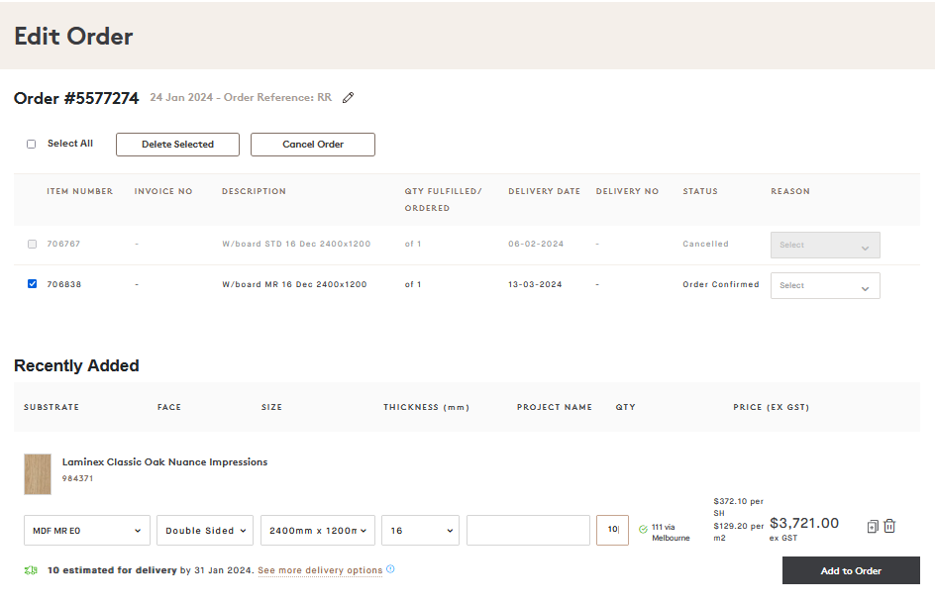Open the delivery options info tooltip icon
The height and width of the screenshot is (606, 935).
coord(390,570)
